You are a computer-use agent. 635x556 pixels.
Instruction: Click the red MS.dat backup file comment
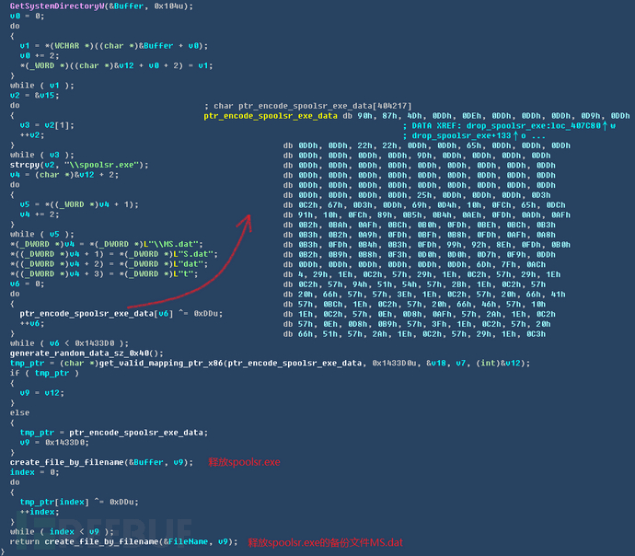coord(326,542)
